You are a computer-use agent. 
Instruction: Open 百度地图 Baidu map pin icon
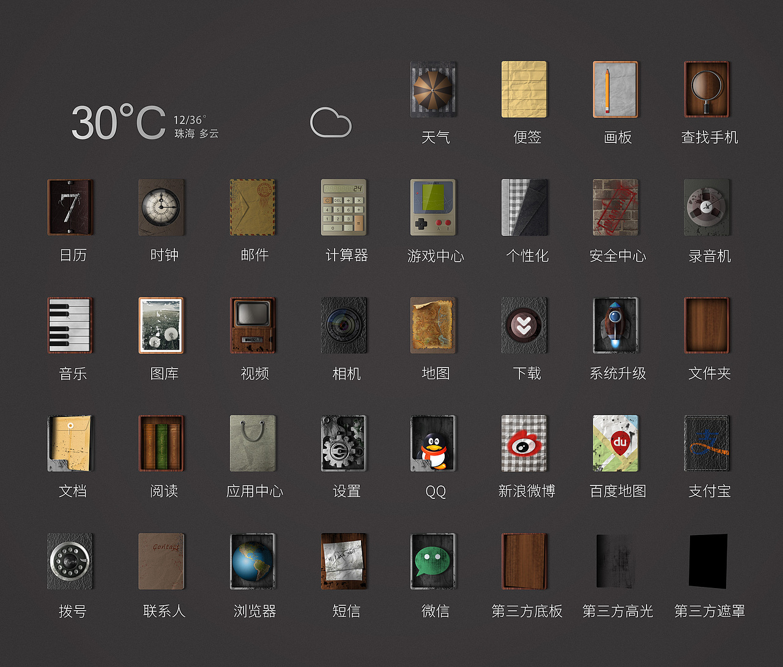pyautogui.click(x=615, y=443)
